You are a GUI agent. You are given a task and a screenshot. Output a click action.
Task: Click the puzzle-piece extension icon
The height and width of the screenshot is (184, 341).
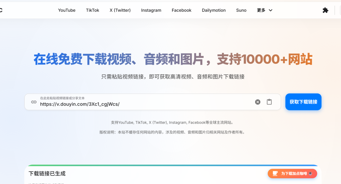[x=325, y=10]
